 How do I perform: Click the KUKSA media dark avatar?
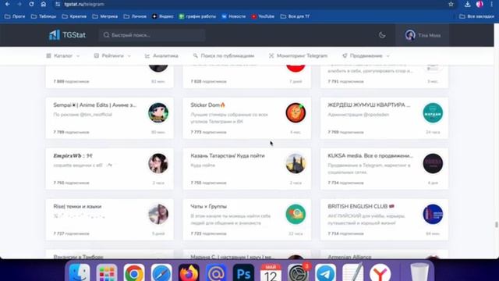click(x=433, y=163)
